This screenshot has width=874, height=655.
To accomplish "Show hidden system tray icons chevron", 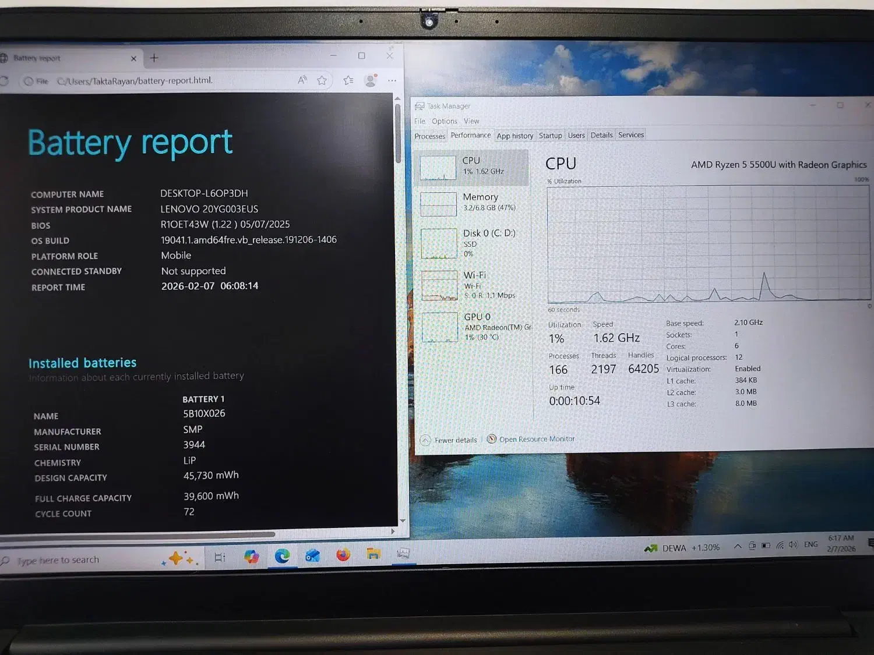I will click(737, 546).
